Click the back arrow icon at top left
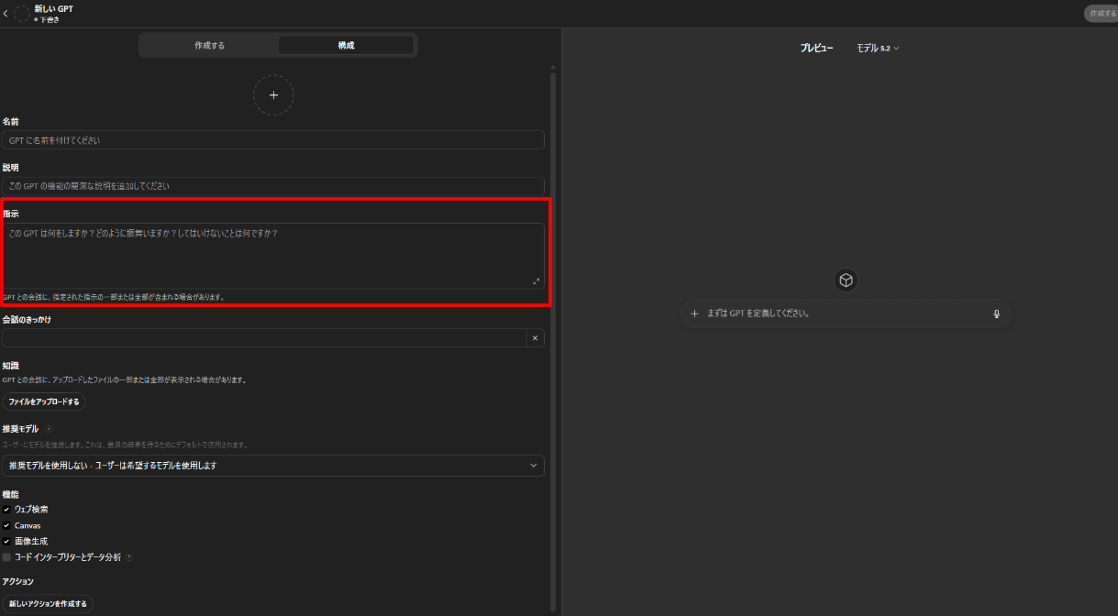The height and width of the screenshot is (616, 1118). pos(6,14)
